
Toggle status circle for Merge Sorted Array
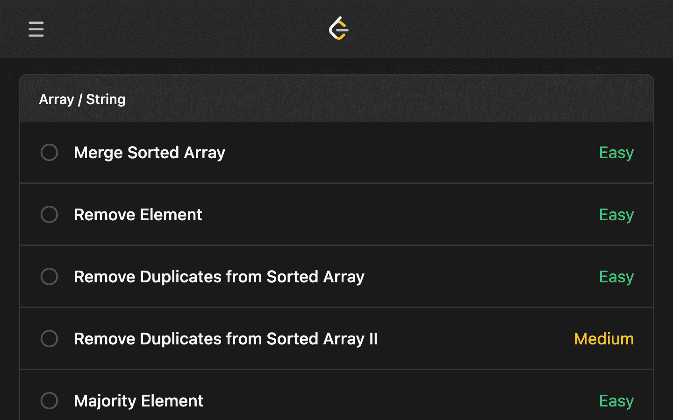[49, 152]
